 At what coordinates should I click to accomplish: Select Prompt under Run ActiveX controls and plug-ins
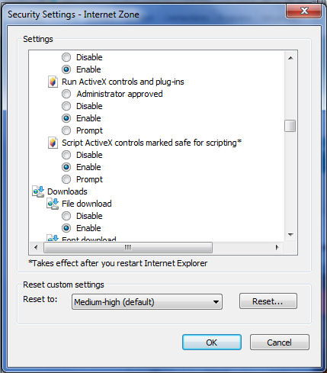[66, 130]
